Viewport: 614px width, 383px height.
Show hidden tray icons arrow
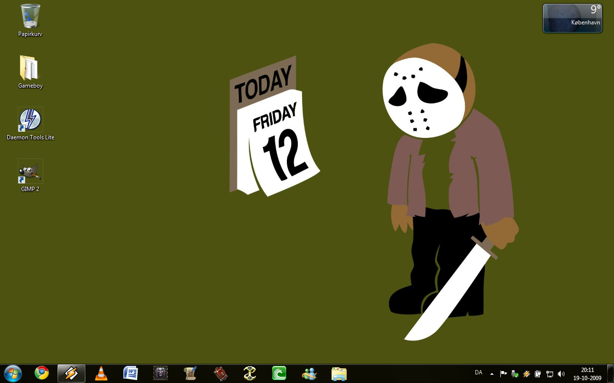coord(492,373)
